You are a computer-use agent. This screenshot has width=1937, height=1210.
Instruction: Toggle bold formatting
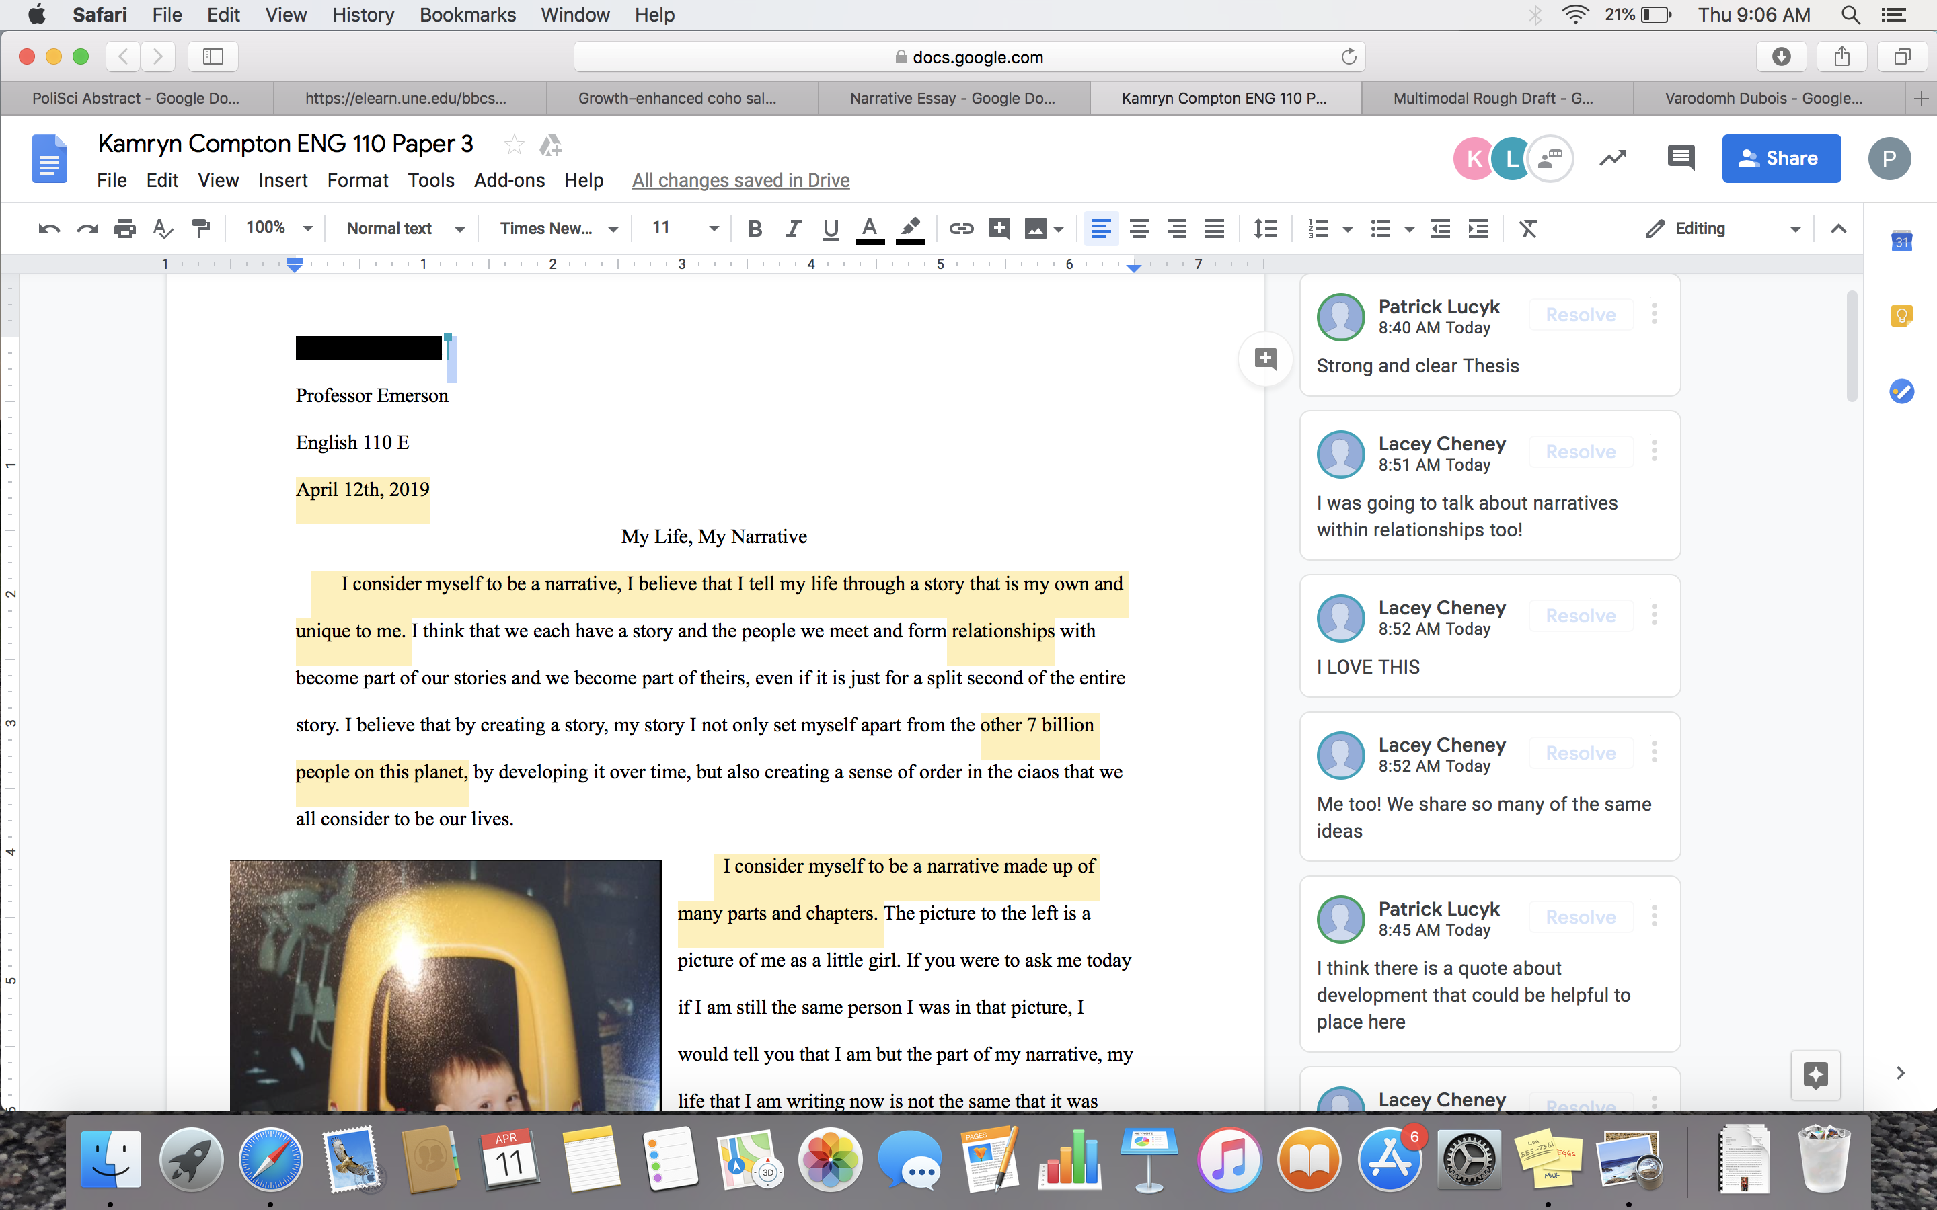(x=754, y=229)
